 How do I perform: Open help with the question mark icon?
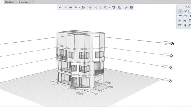131,7
